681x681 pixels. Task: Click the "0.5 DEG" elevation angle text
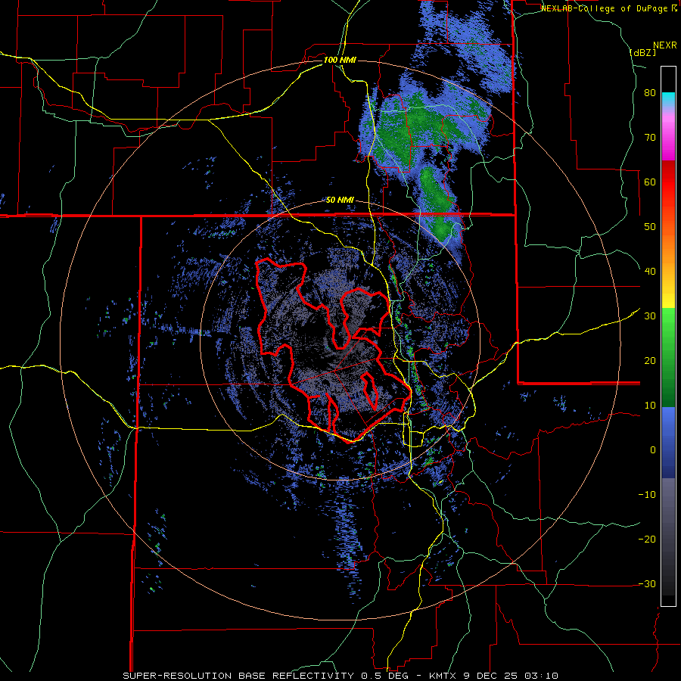point(387,676)
